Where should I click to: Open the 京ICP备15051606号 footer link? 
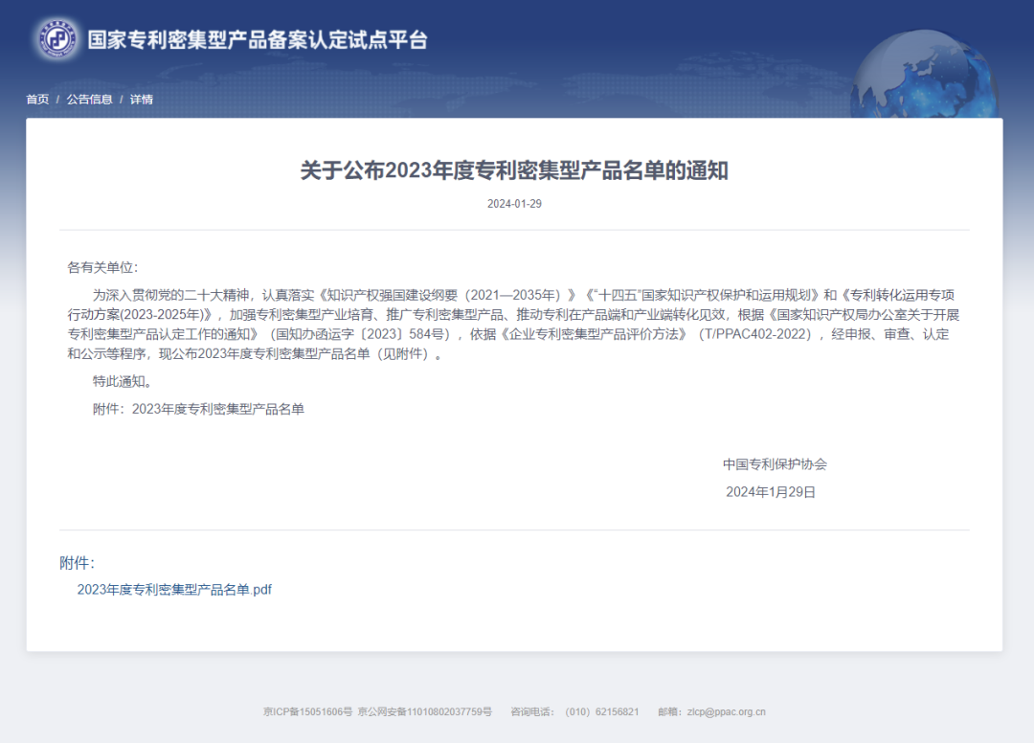pos(307,712)
